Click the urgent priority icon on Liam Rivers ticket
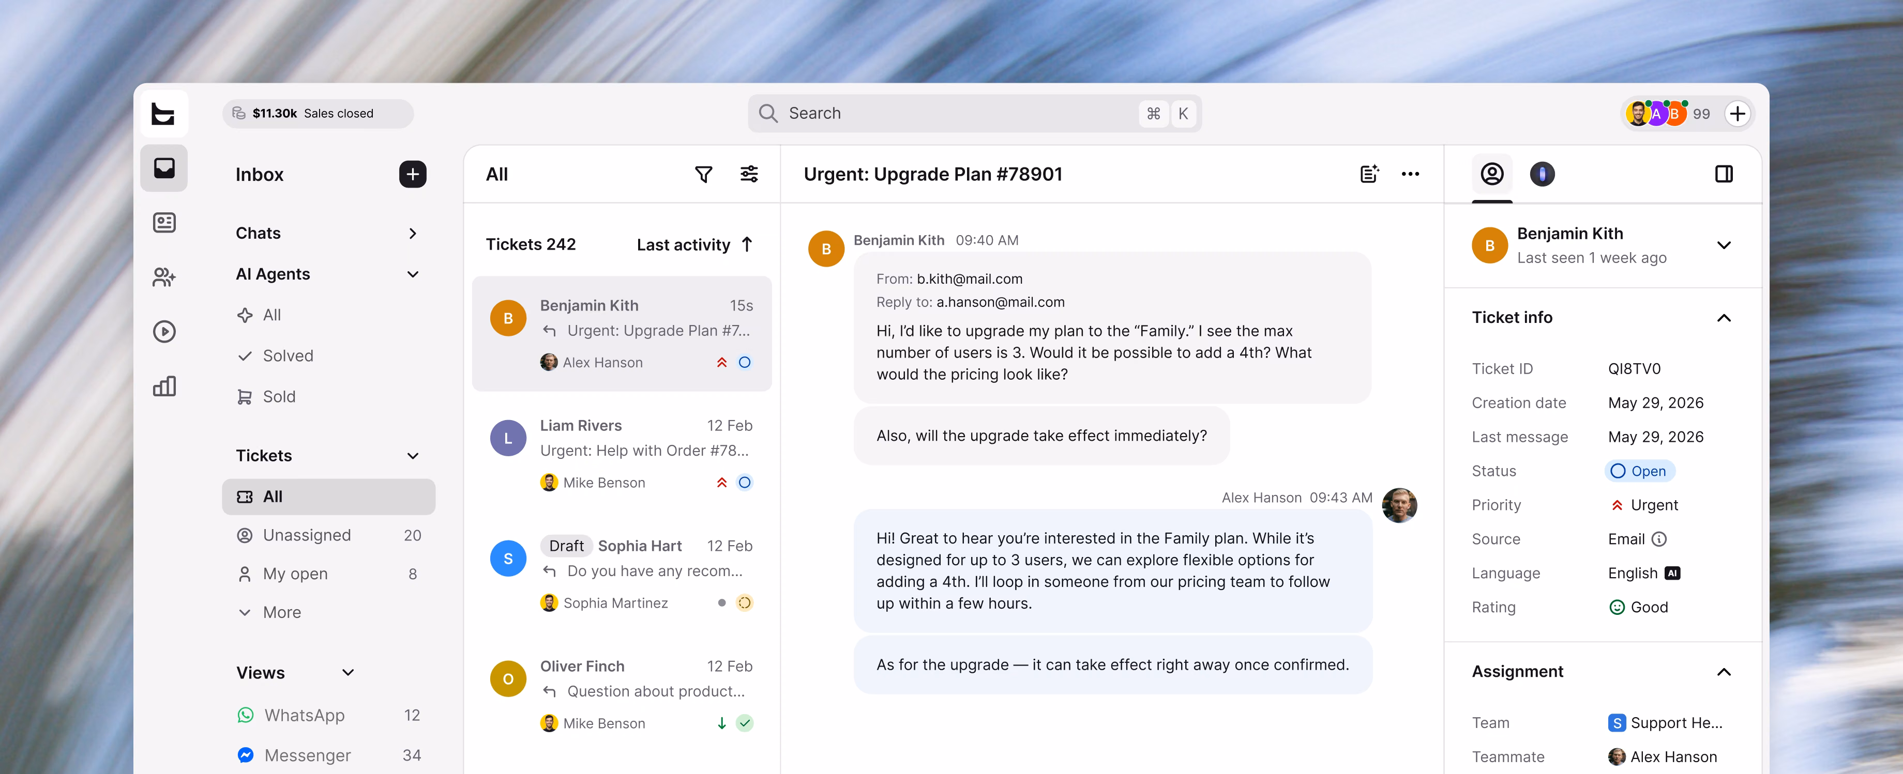The width and height of the screenshot is (1903, 774). [722, 483]
